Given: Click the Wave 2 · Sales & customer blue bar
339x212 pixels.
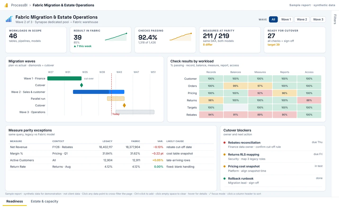Looking at the screenshot, I should tap(99, 92).
